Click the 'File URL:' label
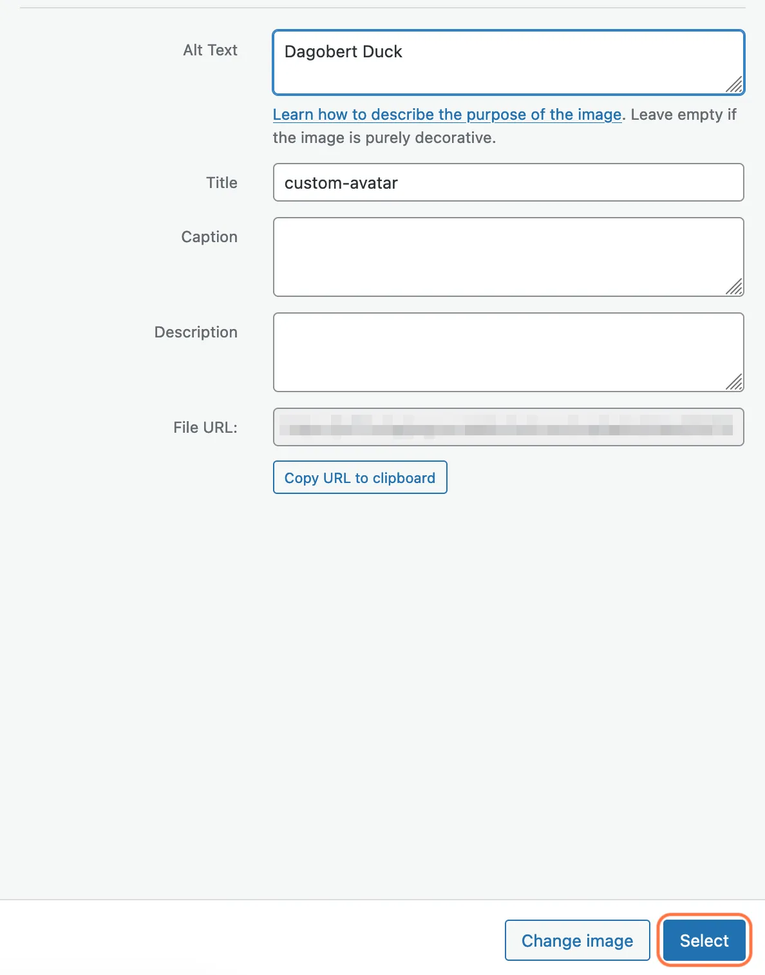Viewport: 765px width, 975px height. [x=205, y=428]
